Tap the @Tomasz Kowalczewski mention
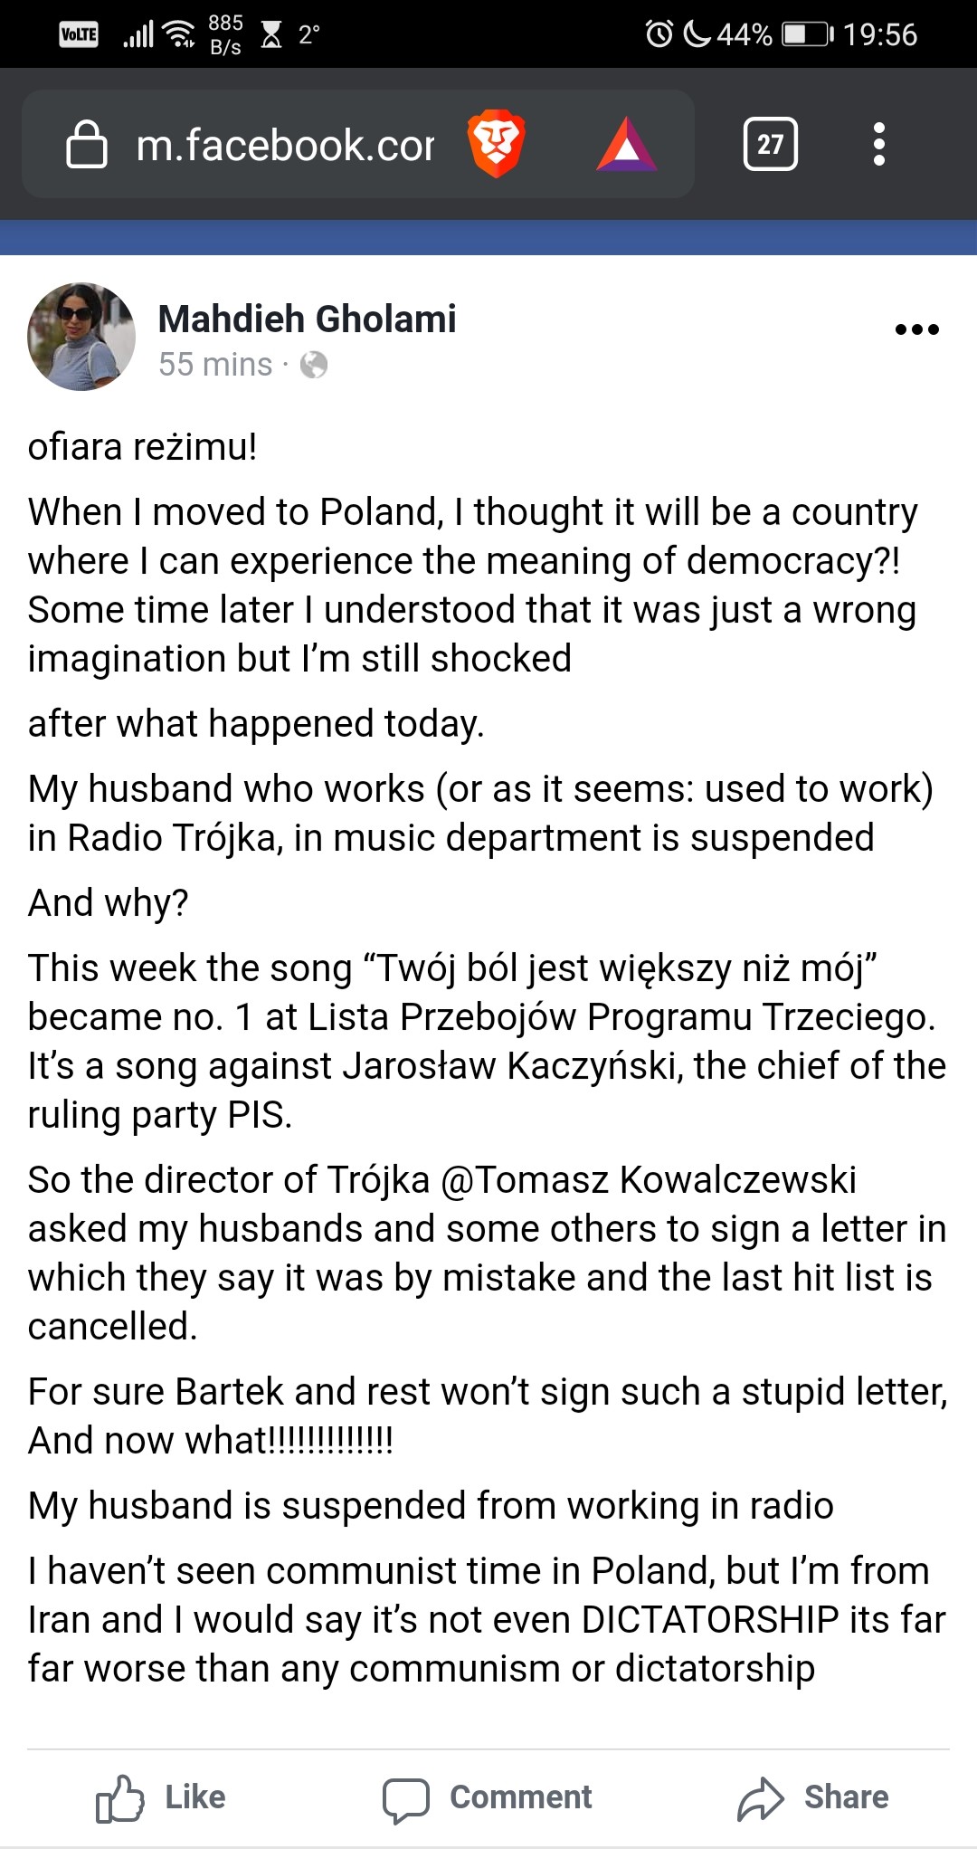The width and height of the screenshot is (977, 1849). tap(648, 1180)
